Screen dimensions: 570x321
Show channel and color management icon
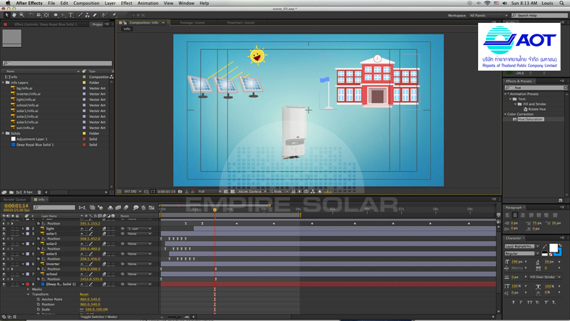click(193, 191)
